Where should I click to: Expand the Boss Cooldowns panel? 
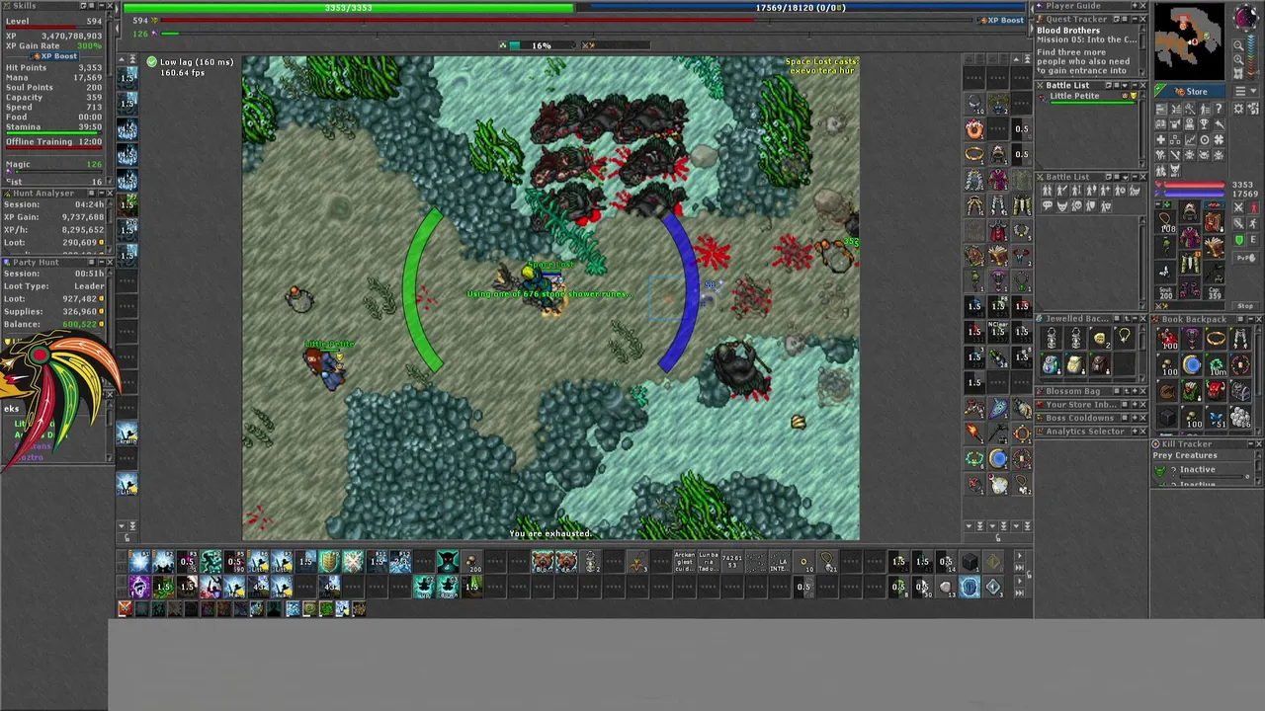click(1135, 418)
